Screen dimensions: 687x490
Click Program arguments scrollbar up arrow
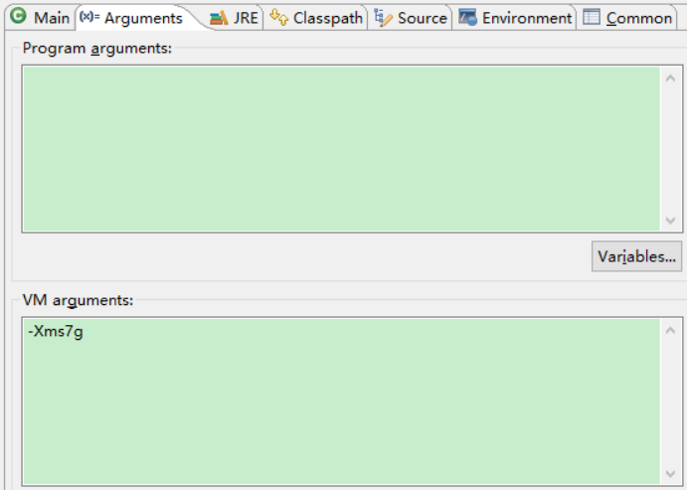(670, 79)
